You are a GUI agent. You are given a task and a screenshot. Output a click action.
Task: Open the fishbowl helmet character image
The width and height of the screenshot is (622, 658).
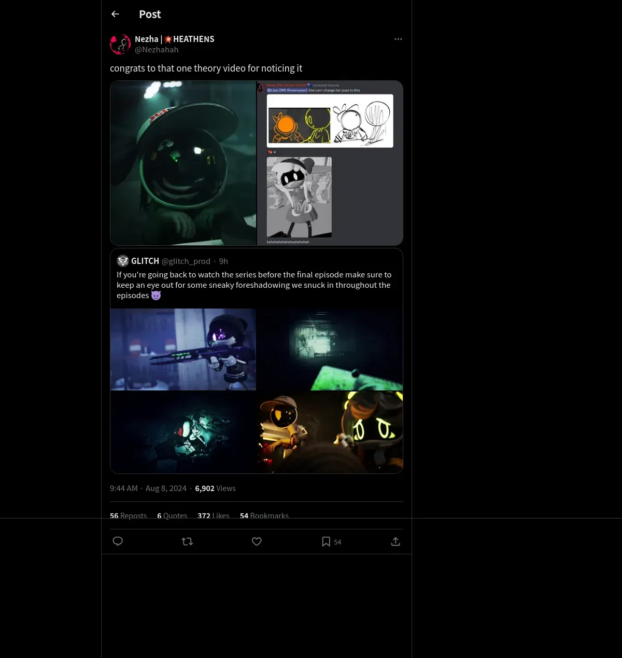[183, 163]
